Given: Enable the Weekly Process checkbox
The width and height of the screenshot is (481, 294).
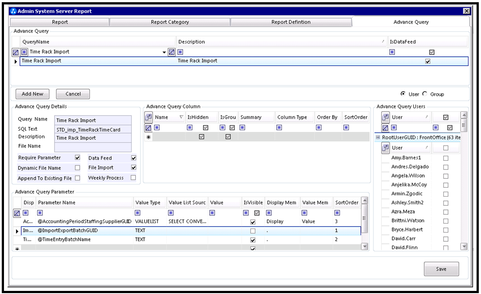Looking at the screenshot, I should tap(133, 178).
